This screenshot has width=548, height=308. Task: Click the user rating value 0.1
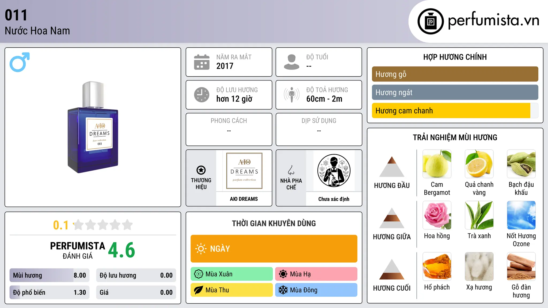click(61, 225)
